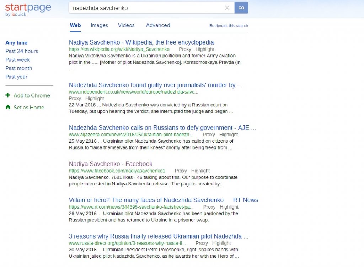Filter results to Past 24 hours

(x=22, y=51)
